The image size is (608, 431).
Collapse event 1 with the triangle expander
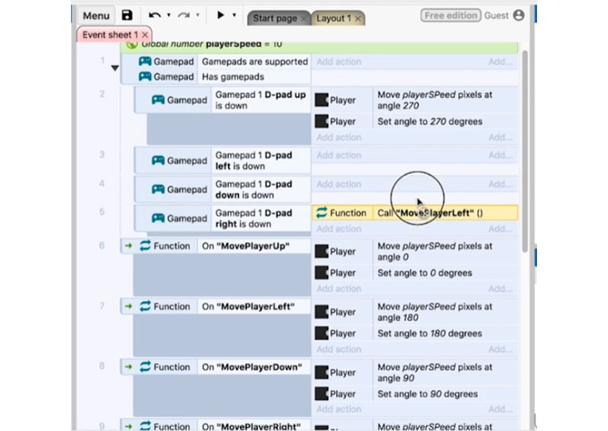115,69
